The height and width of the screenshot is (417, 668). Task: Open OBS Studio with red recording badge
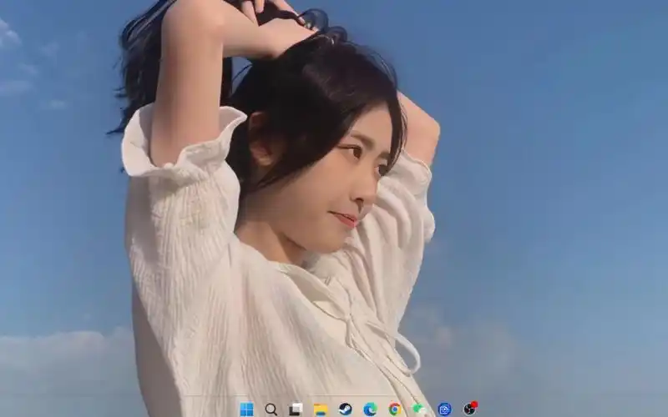tap(470, 409)
